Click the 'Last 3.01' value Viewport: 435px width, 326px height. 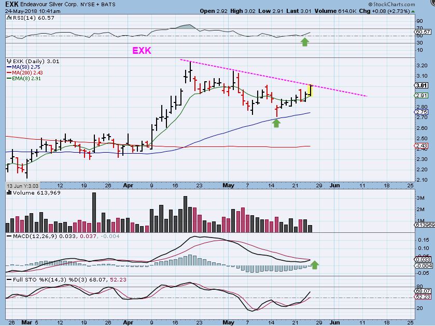click(299, 11)
